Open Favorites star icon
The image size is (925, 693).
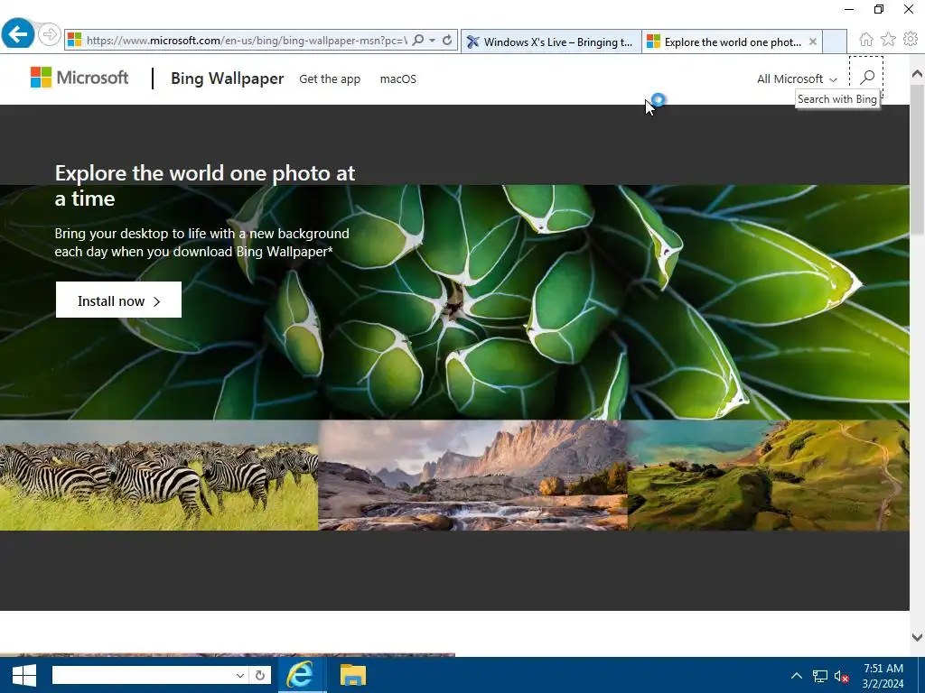pyautogui.click(x=888, y=40)
